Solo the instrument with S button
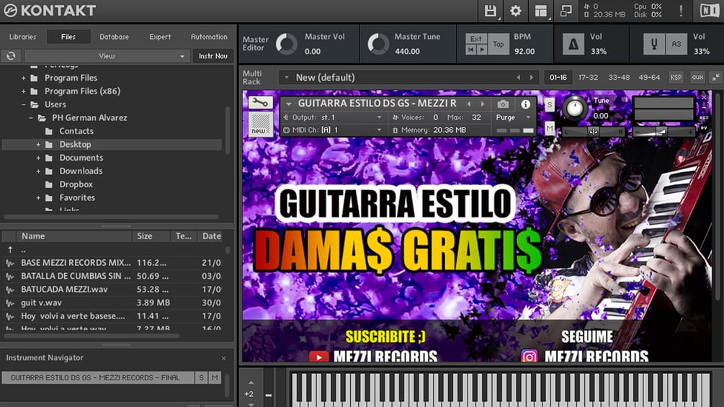 550,104
